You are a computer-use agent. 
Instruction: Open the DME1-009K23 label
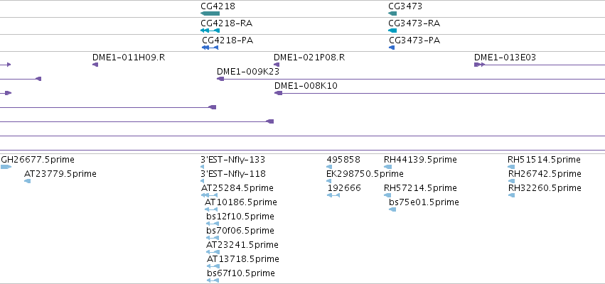[247, 71]
